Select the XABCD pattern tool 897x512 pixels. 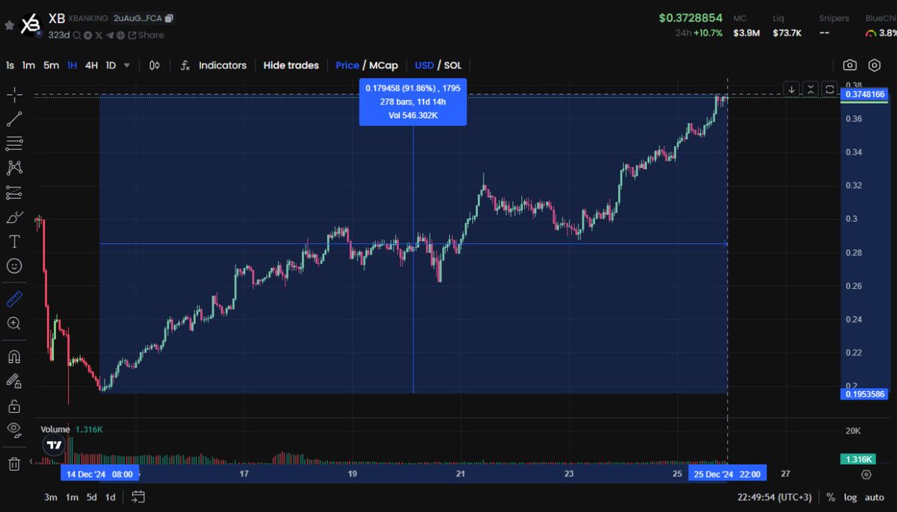click(x=14, y=168)
